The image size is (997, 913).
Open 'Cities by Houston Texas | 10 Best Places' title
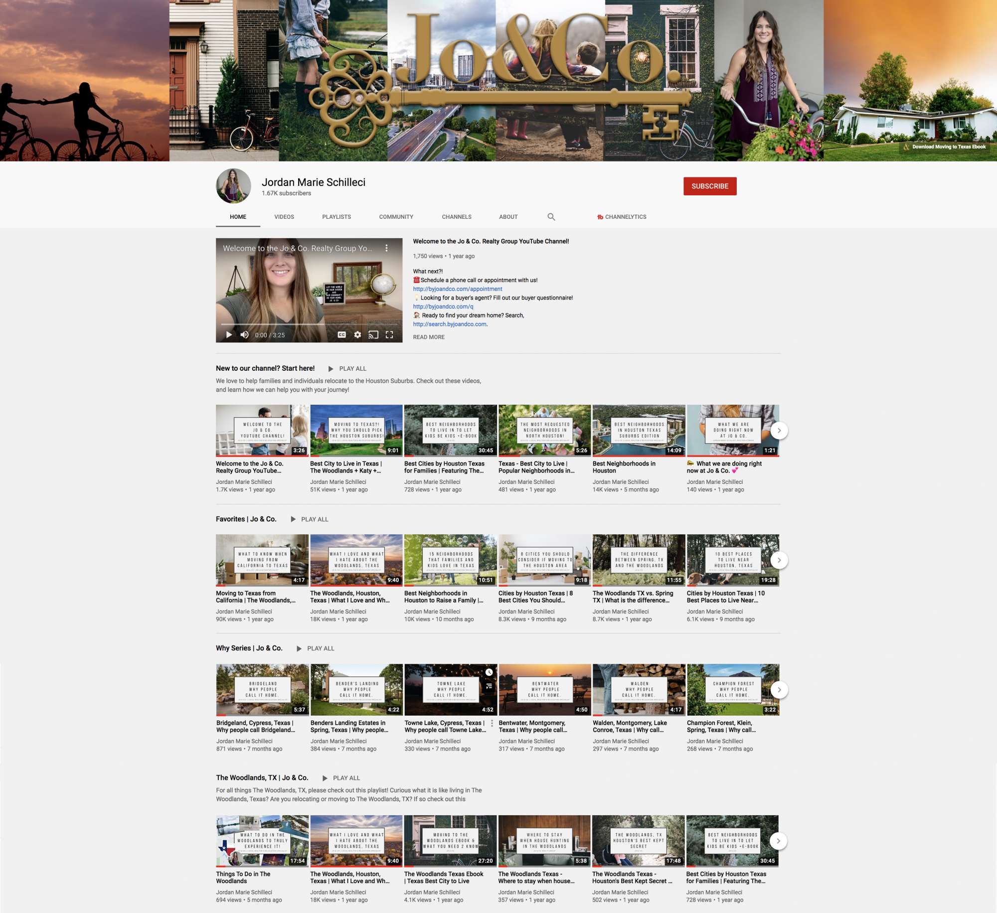[726, 597]
